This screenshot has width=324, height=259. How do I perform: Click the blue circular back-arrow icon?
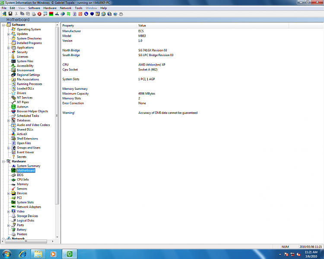pos(86,14)
